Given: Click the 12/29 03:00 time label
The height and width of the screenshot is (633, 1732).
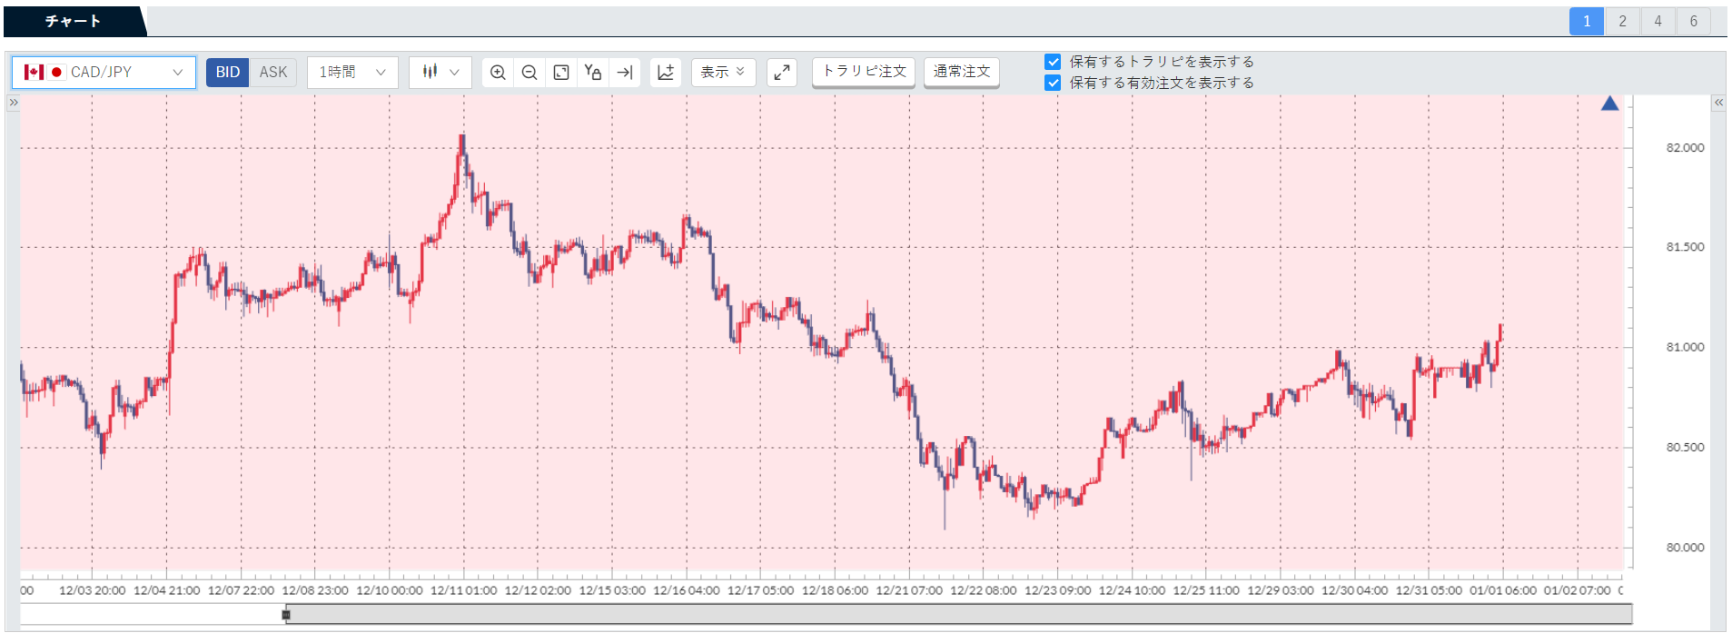Looking at the screenshot, I should pos(1280,590).
